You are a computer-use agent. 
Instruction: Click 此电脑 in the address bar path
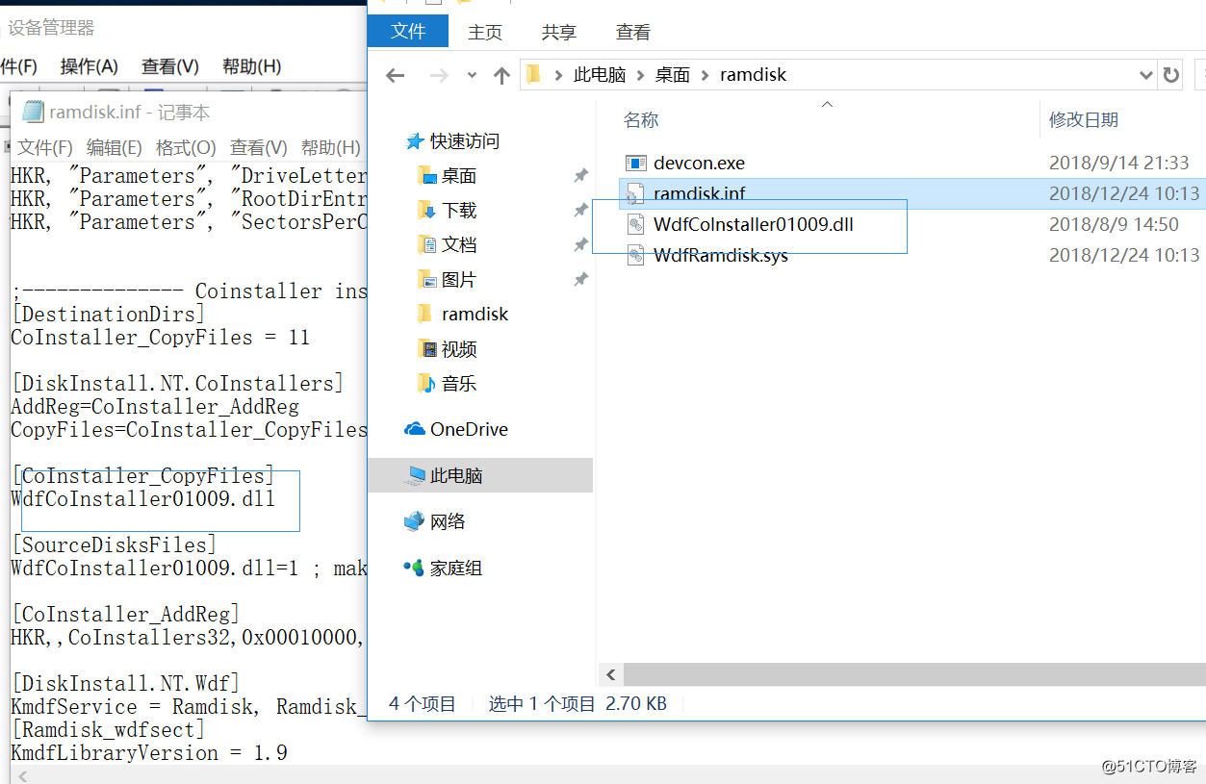point(600,74)
